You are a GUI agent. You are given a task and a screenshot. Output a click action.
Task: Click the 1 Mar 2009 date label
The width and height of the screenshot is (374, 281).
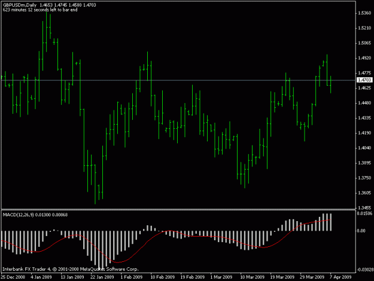(x=221, y=277)
